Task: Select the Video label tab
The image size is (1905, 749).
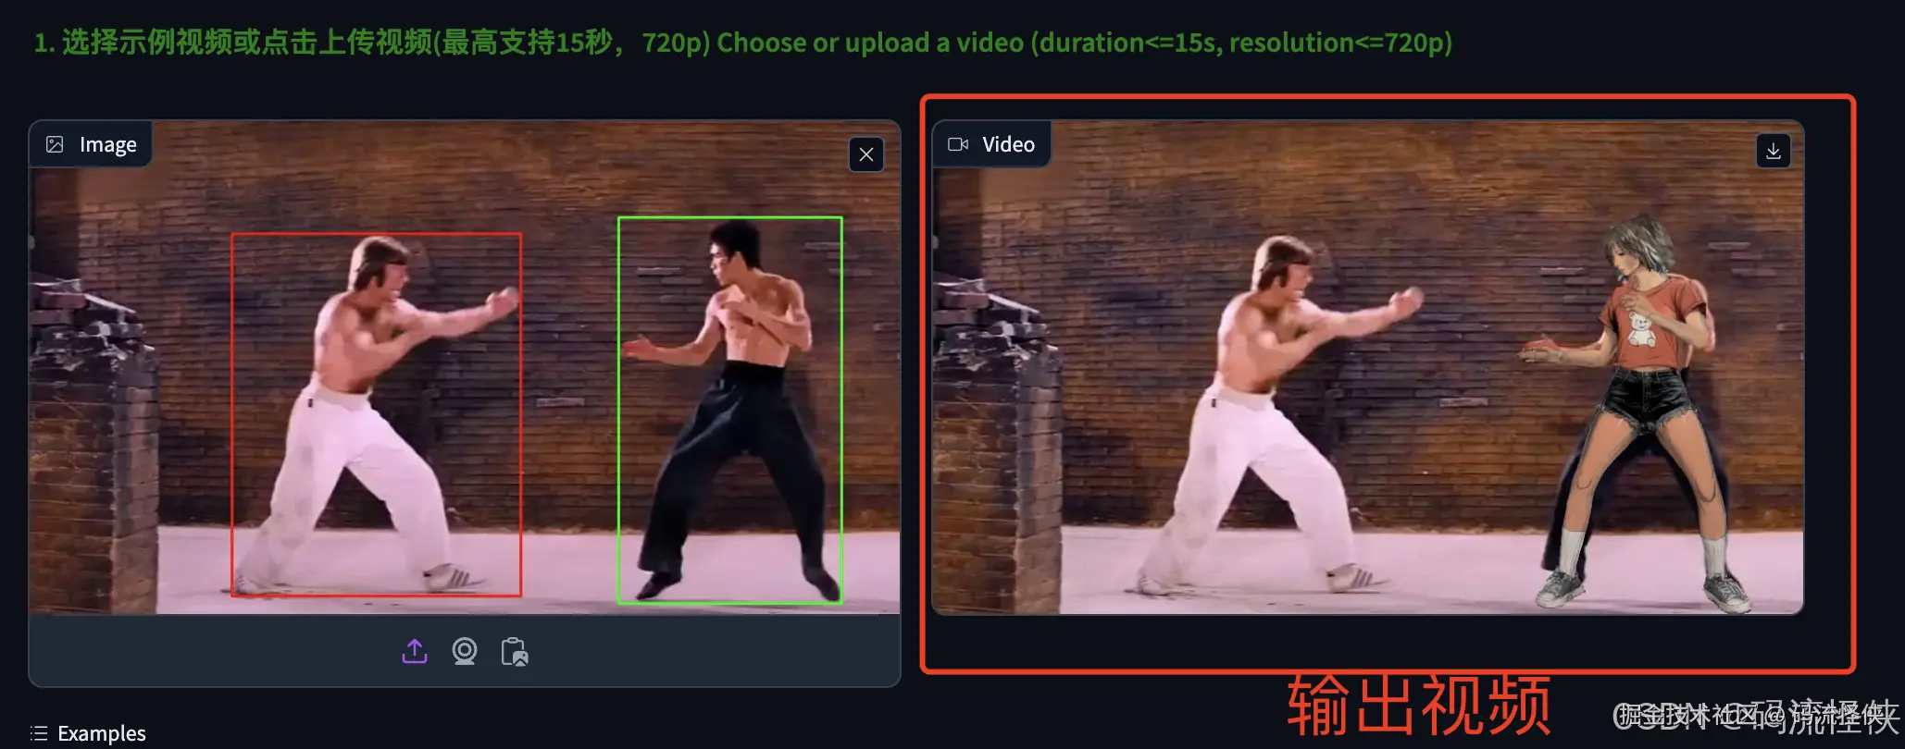Action: (991, 144)
